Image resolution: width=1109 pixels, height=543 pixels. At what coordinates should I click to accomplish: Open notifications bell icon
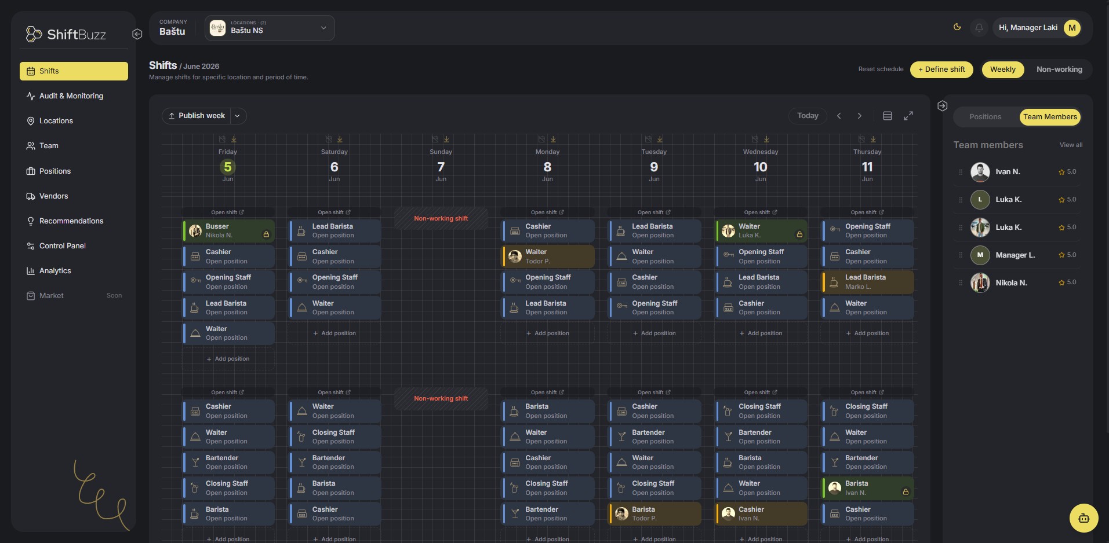979,28
